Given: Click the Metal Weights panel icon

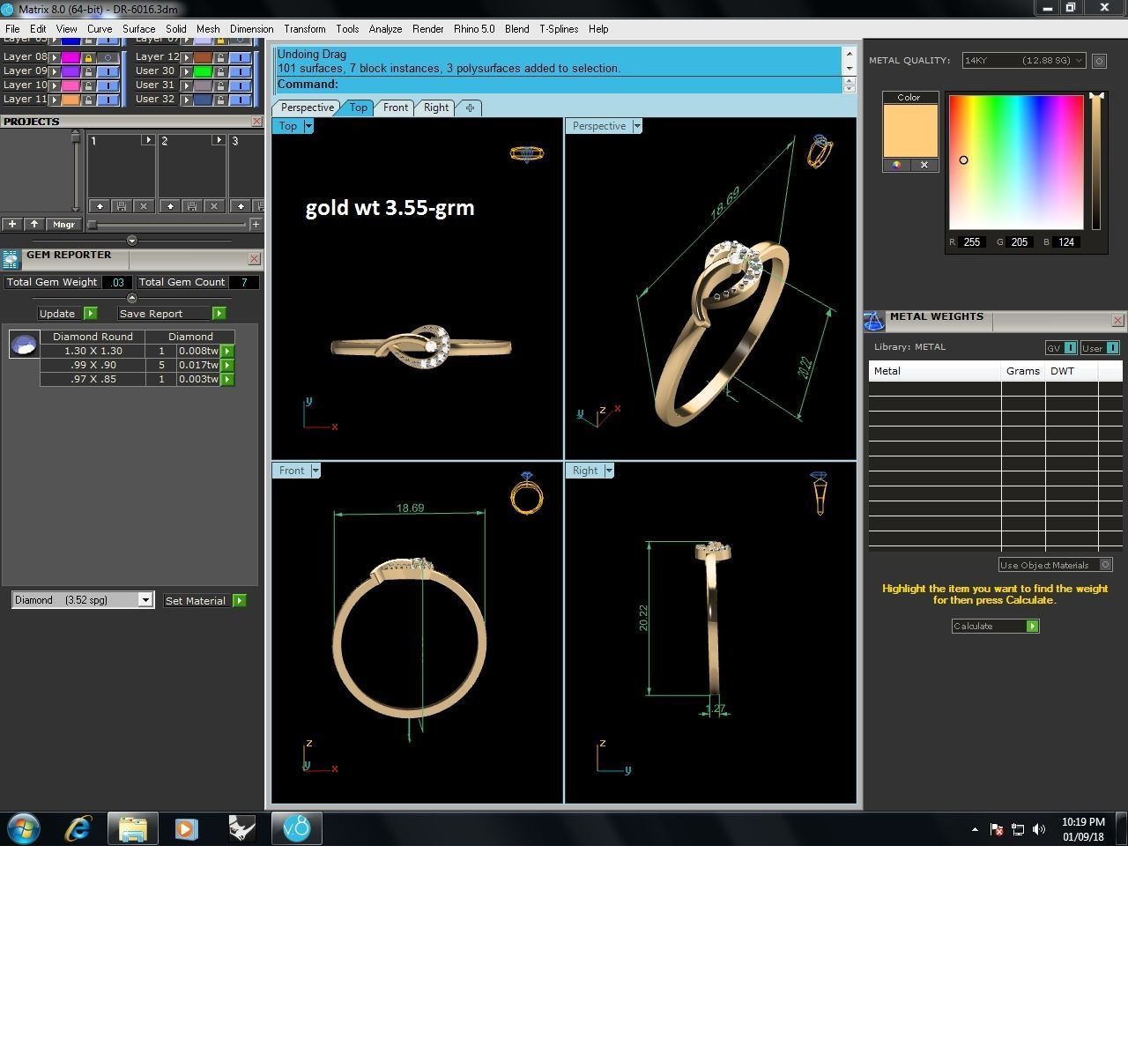Looking at the screenshot, I should [873, 321].
